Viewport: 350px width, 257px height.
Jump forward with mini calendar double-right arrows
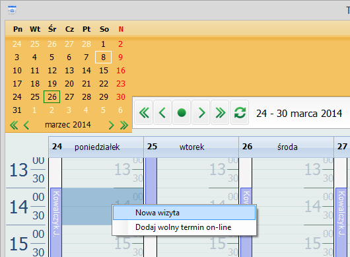click(124, 126)
